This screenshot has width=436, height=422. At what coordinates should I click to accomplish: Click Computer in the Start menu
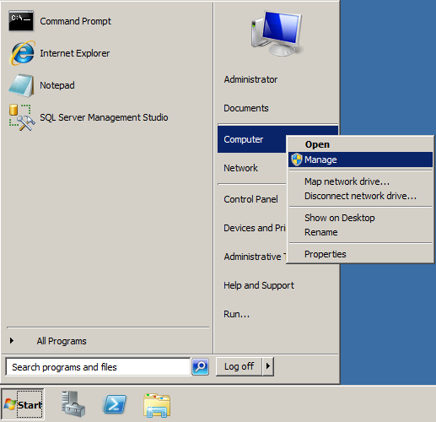coord(251,139)
